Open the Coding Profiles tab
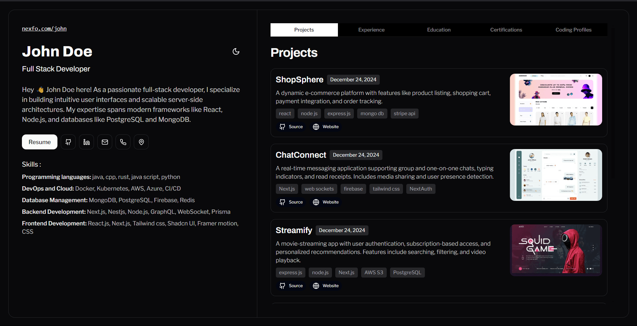 (573, 30)
